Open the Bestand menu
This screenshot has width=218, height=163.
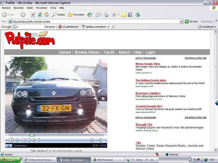[x=6, y=8]
